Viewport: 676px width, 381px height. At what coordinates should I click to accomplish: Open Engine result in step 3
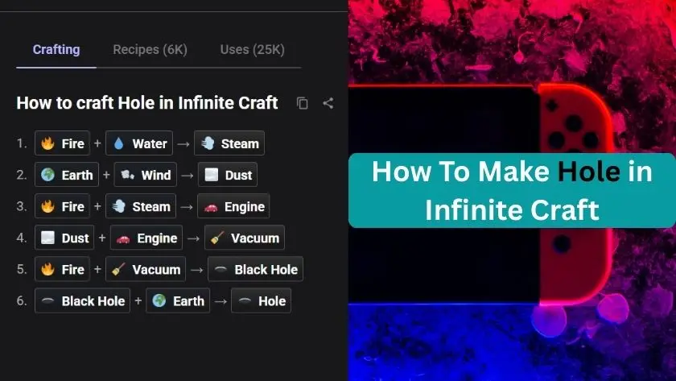coord(233,206)
